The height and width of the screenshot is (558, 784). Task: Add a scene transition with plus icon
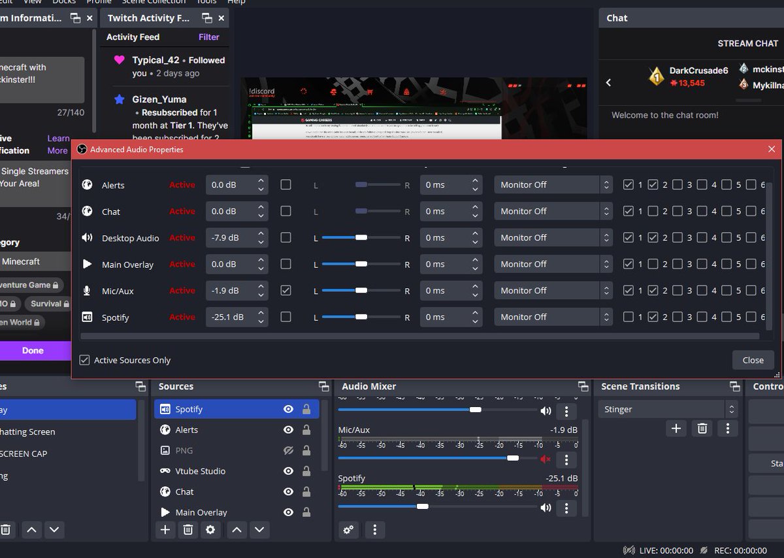pos(676,429)
